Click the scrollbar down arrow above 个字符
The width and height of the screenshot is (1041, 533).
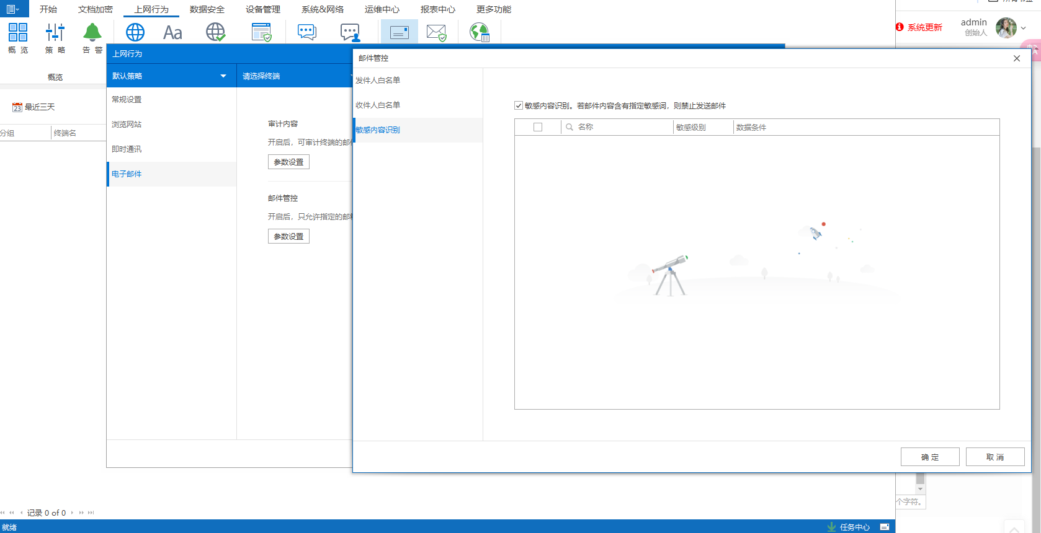(921, 489)
